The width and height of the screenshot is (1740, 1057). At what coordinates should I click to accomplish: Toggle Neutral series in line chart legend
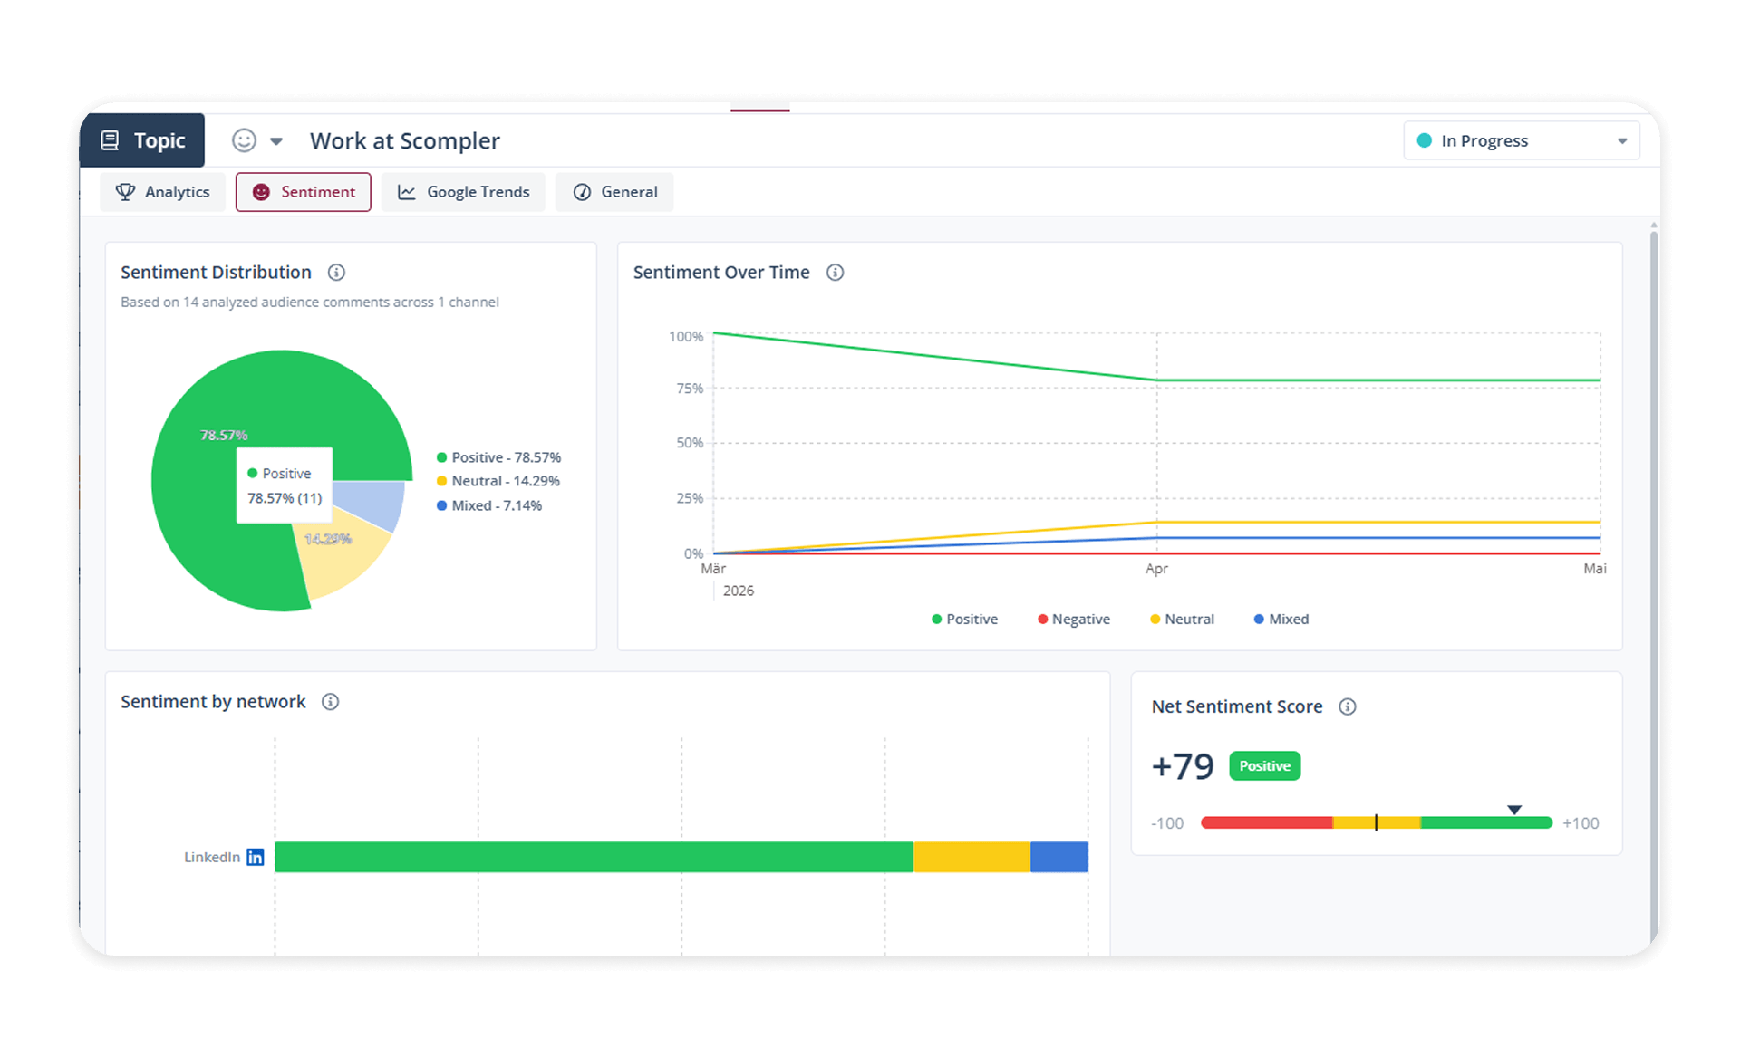coord(1182,620)
